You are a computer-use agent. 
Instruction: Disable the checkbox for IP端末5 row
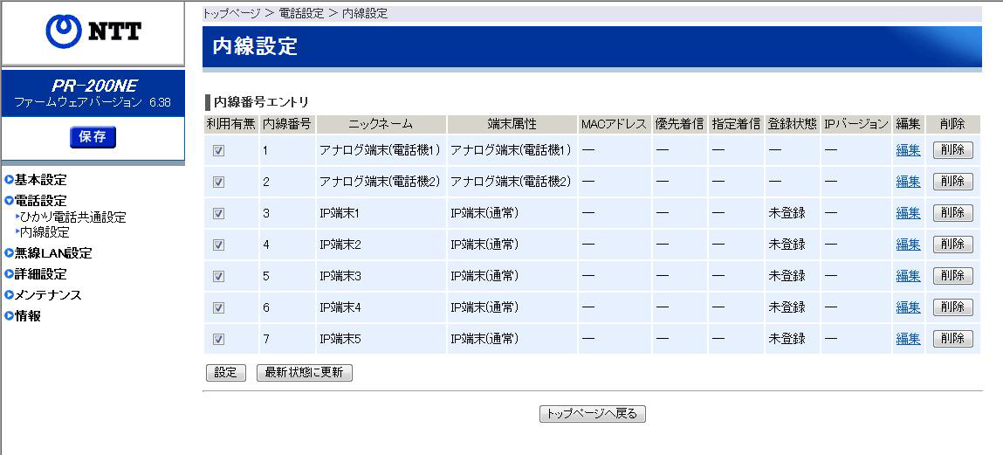[219, 339]
